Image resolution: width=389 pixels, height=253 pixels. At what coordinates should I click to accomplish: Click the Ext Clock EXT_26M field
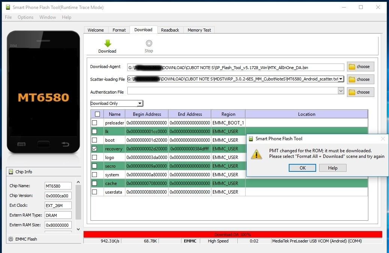click(58, 206)
